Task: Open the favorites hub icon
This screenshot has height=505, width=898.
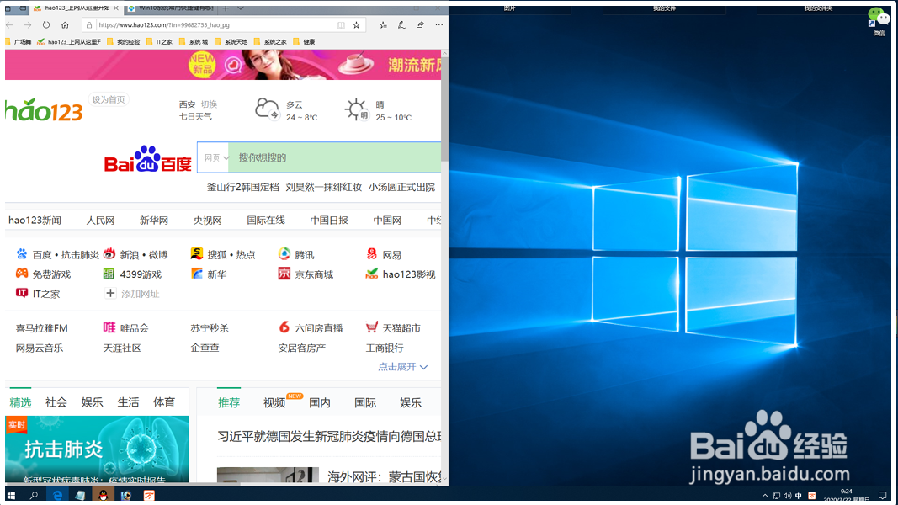Action: click(x=383, y=25)
